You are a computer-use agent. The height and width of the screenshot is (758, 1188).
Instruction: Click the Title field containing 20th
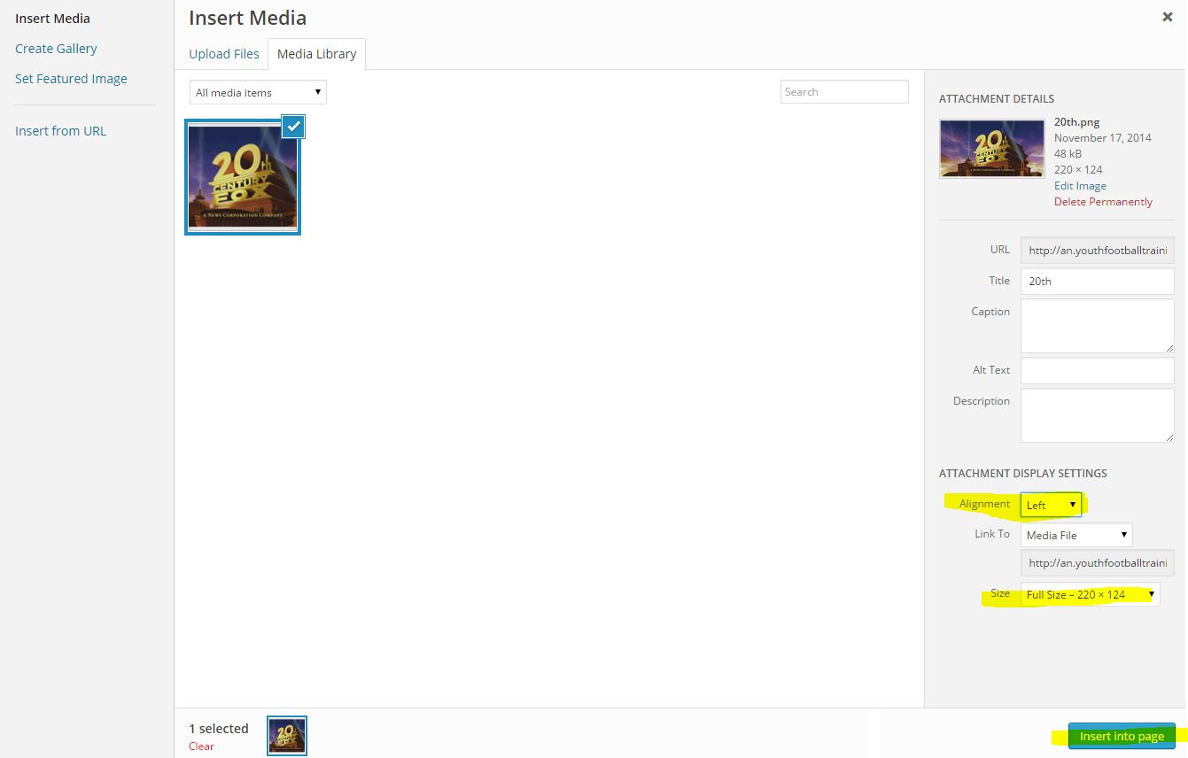[1097, 282]
